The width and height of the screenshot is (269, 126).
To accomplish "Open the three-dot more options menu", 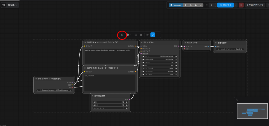I will [158, 35].
